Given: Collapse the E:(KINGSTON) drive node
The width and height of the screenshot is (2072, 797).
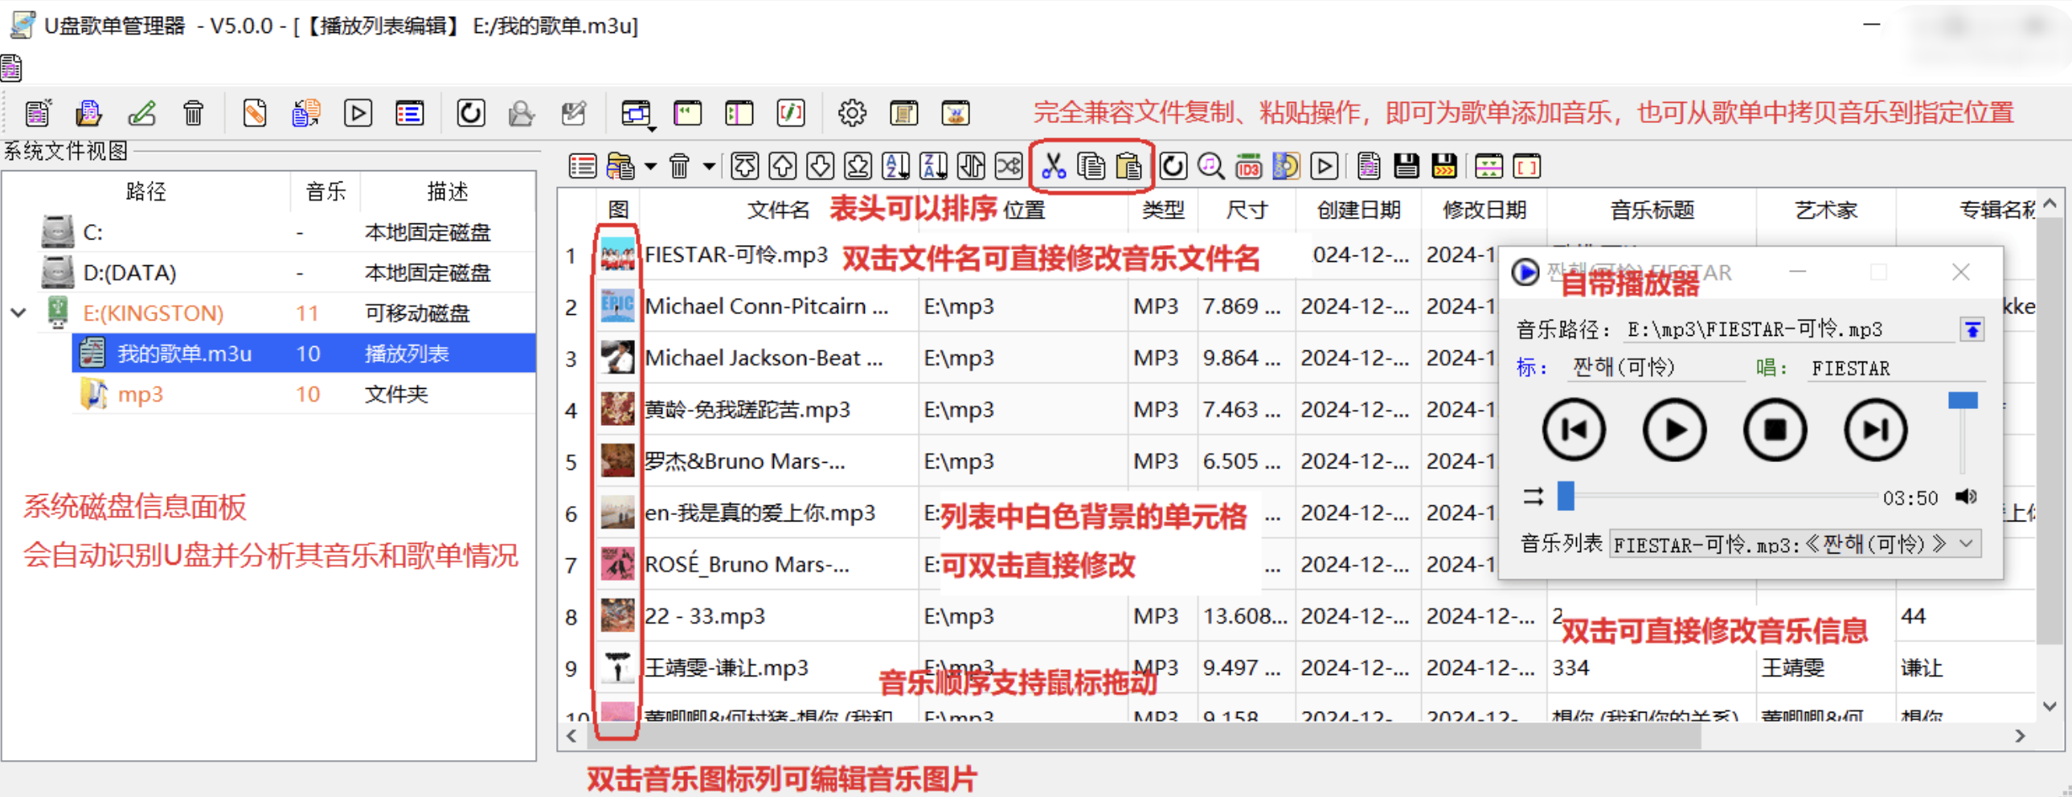Looking at the screenshot, I should [x=18, y=313].
